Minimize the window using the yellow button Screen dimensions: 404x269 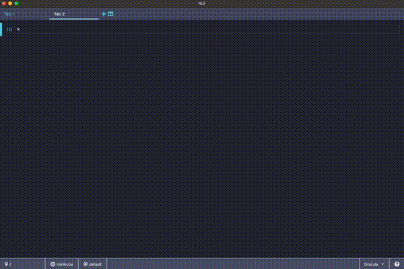(x=11, y=3)
